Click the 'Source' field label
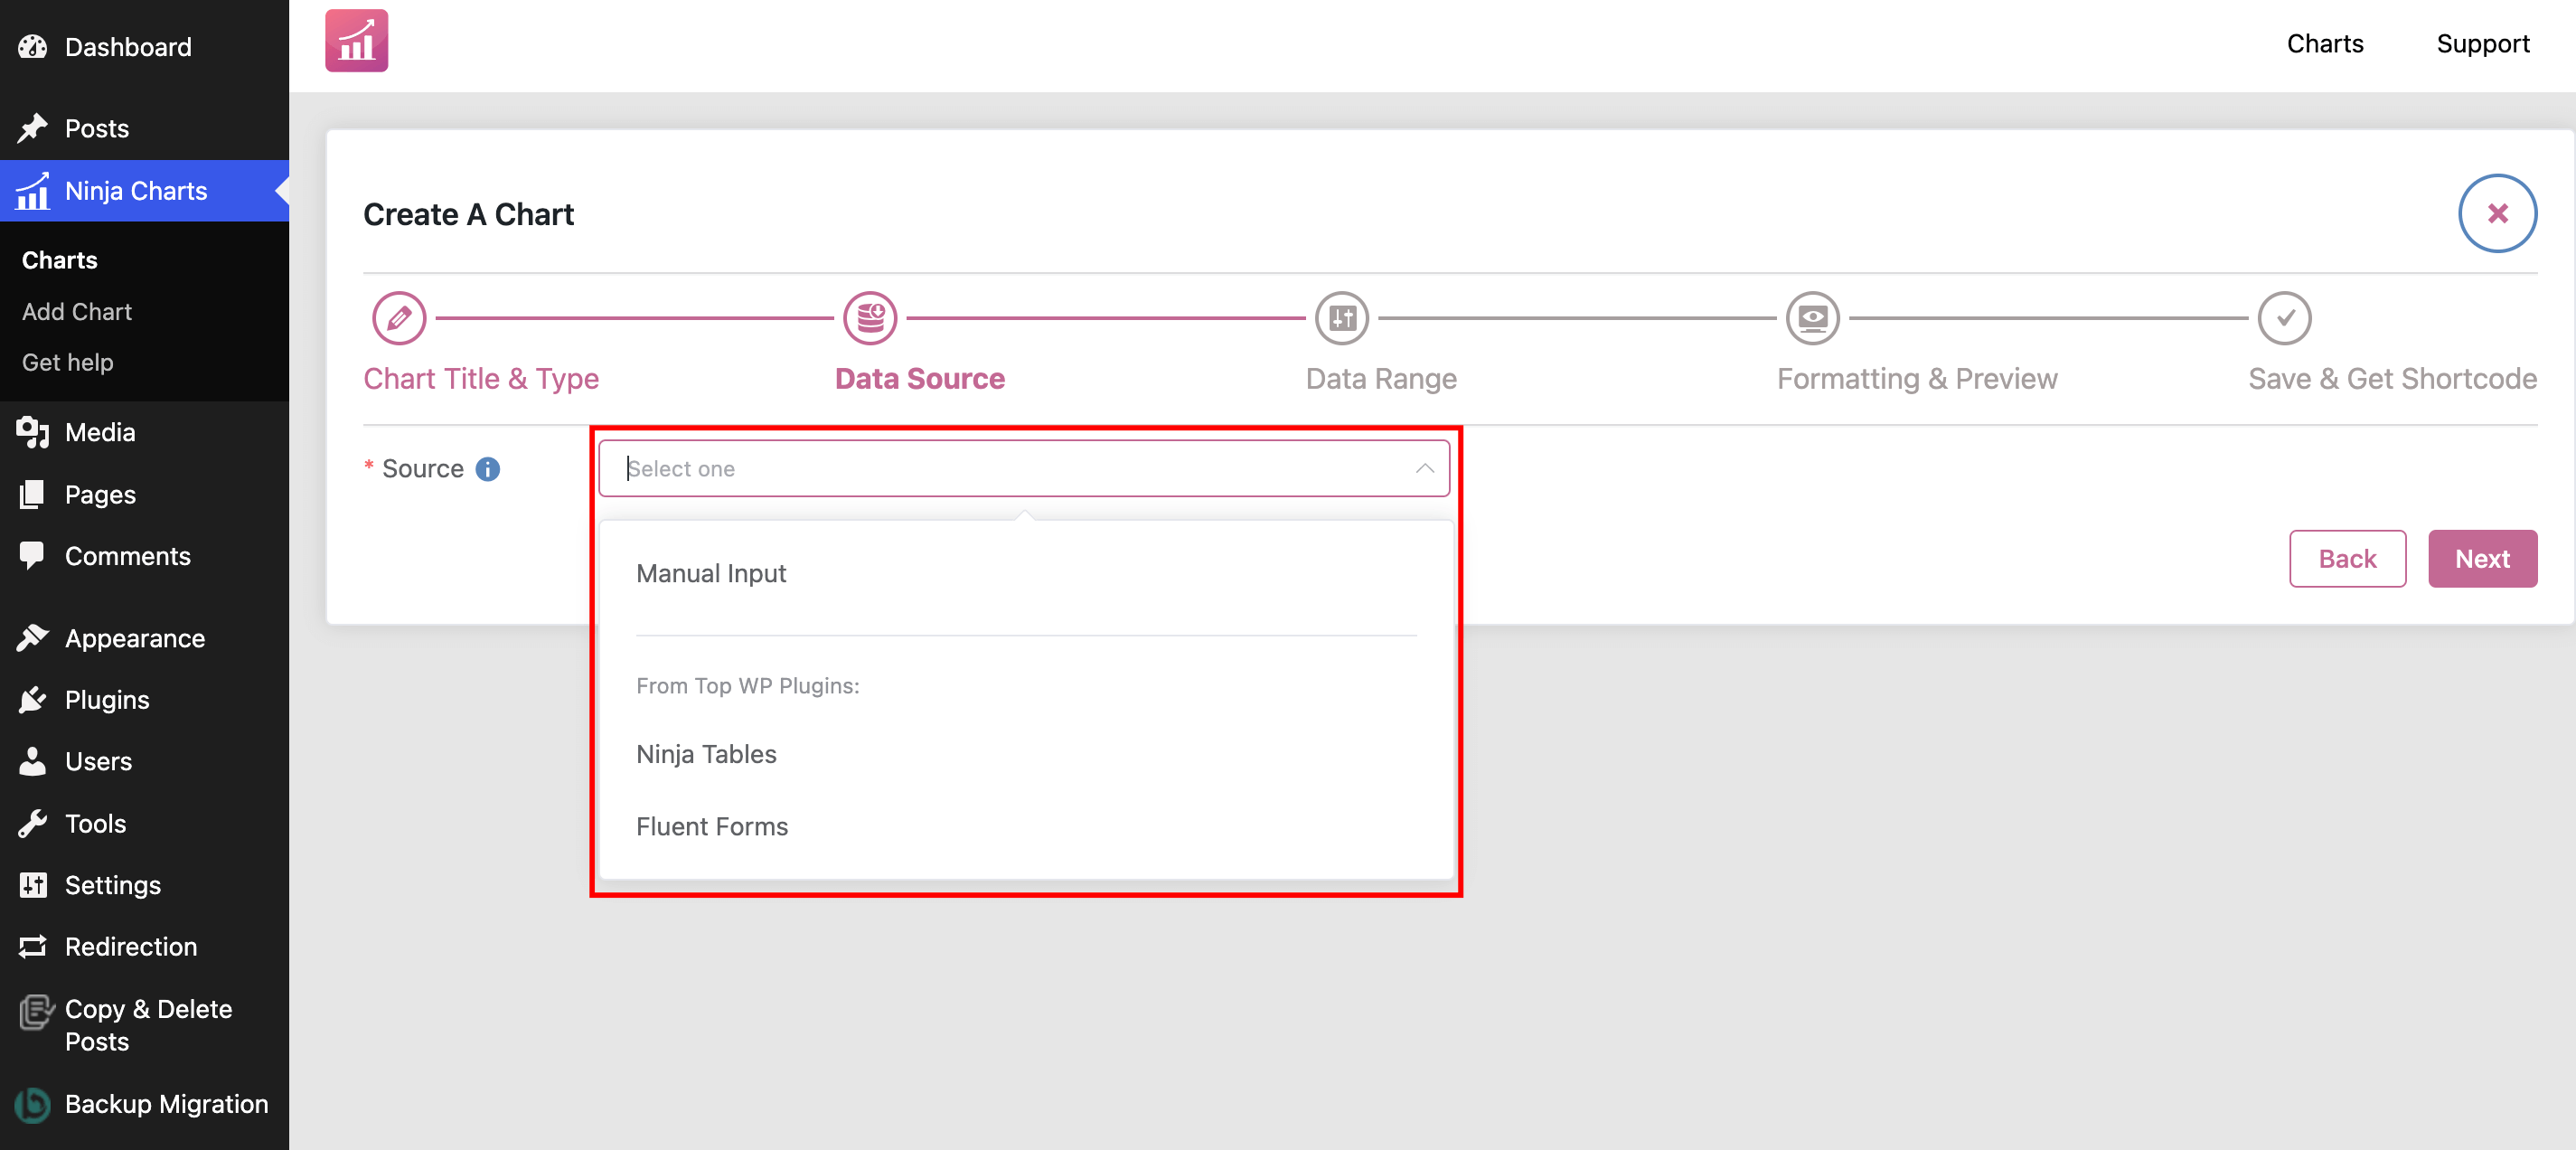The width and height of the screenshot is (2576, 1150). pos(422,469)
